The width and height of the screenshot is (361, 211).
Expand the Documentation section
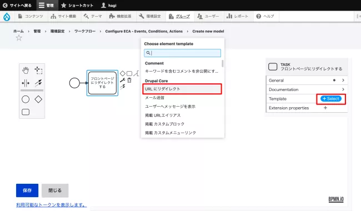(307, 89)
